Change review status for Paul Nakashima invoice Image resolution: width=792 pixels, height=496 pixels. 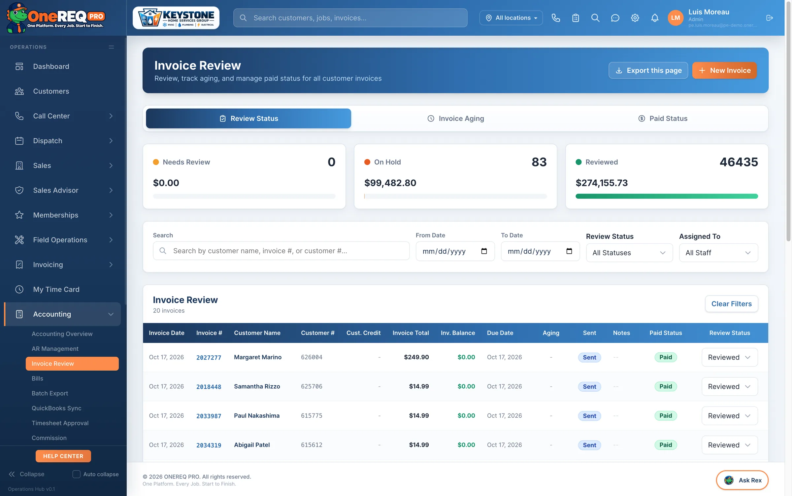pos(730,416)
